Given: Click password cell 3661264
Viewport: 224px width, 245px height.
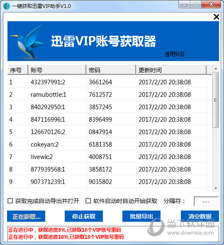Looking at the screenshot, I should 100,82.
